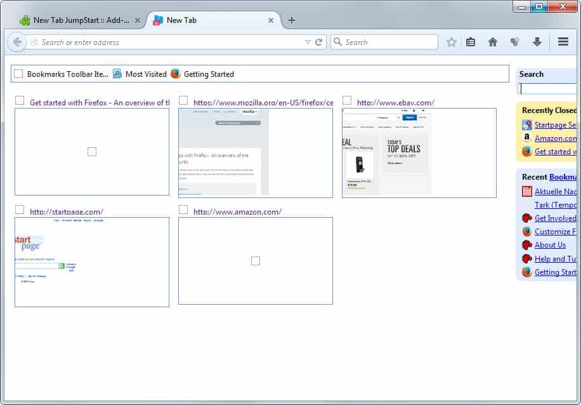The width and height of the screenshot is (581, 405).
Task: Tick checkbox next to ebay.com link
Action: click(x=347, y=100)
